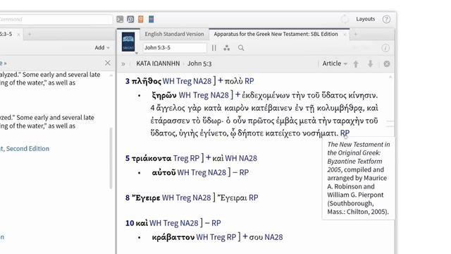Add a new tab in the Apparatus panel
Image resolution: width=451 pixels, height=254 pixels.
pos(356,35)
